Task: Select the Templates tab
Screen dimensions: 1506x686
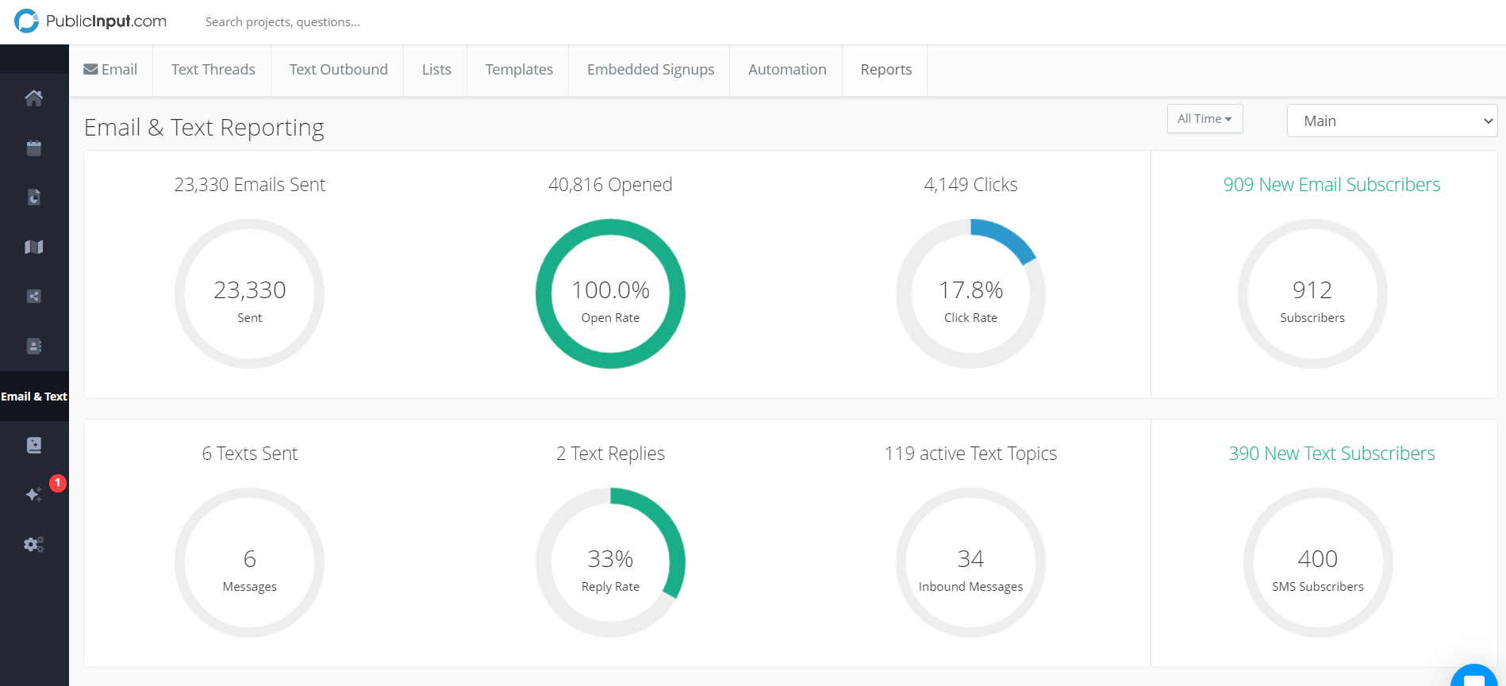Action: click(519, 70)
